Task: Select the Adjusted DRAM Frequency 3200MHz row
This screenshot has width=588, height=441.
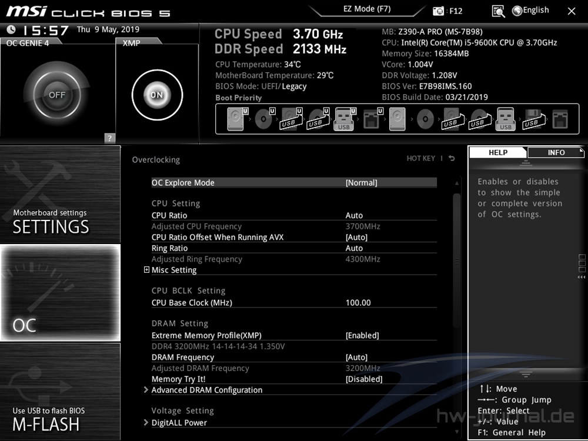Action: (x=294, y=368)
